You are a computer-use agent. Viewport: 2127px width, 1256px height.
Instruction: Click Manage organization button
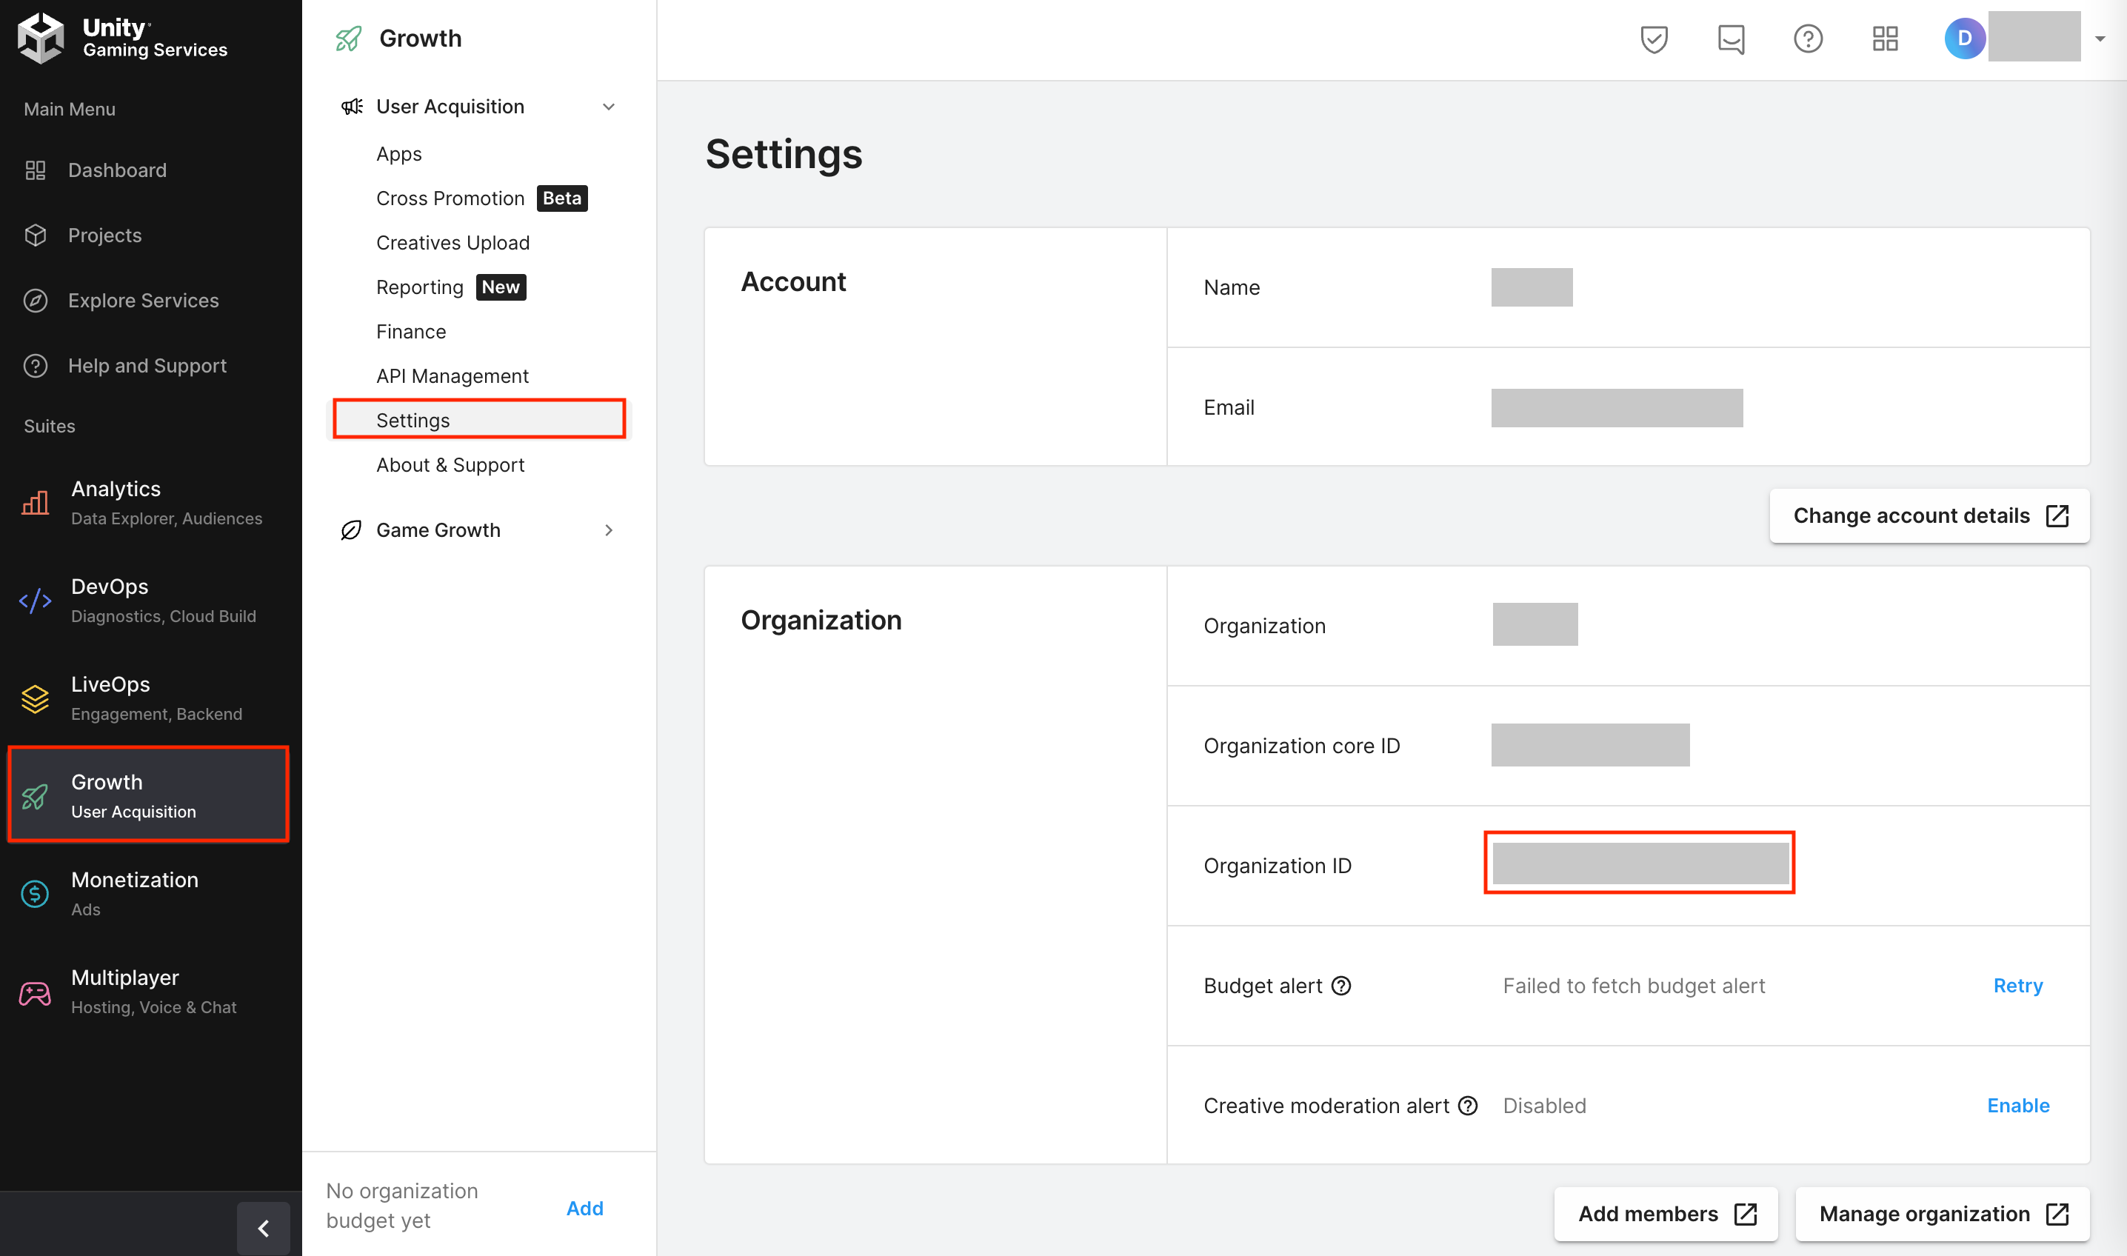pyautogui.click(x=1943, y=1214)
